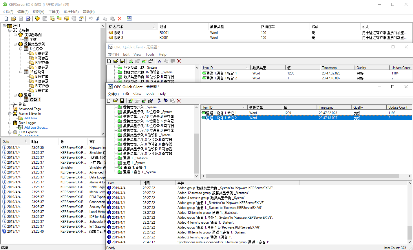Screen dimensions: 413x250
Task: Launch Quick Client via QC toolbar icon
Action: (x=129, y=19)
